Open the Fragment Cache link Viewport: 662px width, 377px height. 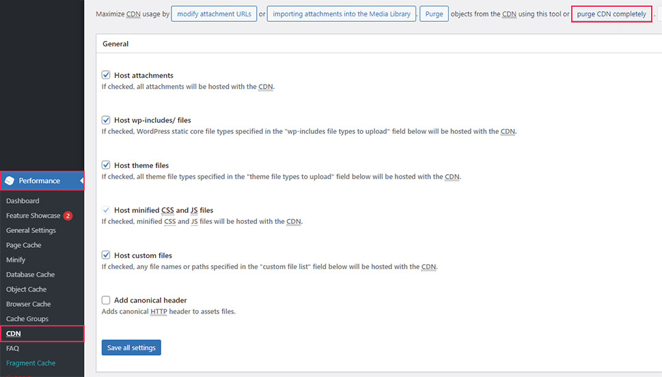tap(31, 363)
